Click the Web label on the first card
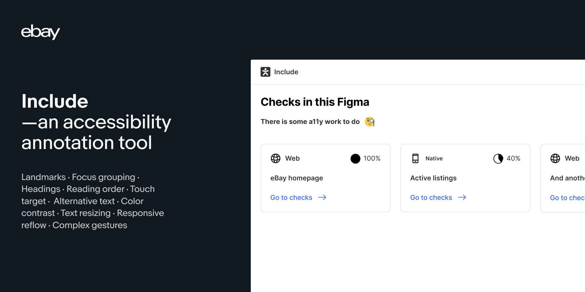This screenshot has height=292, width=585. pyautogui.click(x=292, y=158)
